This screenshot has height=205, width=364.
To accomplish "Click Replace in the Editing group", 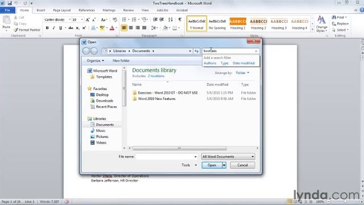I will [x=340, y=24].
